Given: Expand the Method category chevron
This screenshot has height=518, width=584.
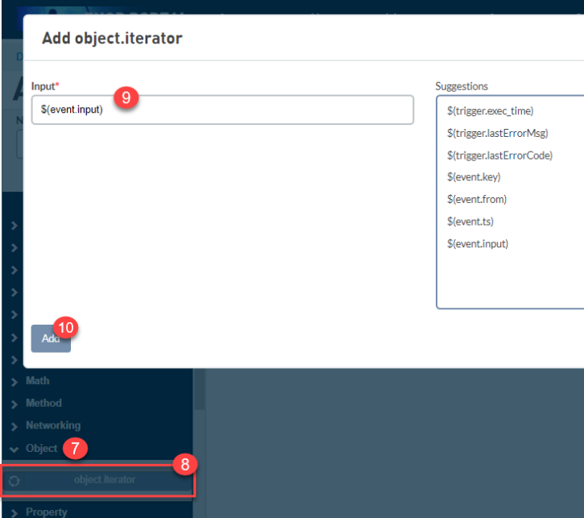Looking at the screenshot, I should pyautogui.click(x=14, y=404).
